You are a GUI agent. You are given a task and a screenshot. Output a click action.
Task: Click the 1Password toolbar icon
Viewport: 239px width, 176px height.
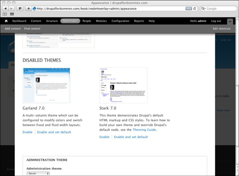(x=20, y=8)
